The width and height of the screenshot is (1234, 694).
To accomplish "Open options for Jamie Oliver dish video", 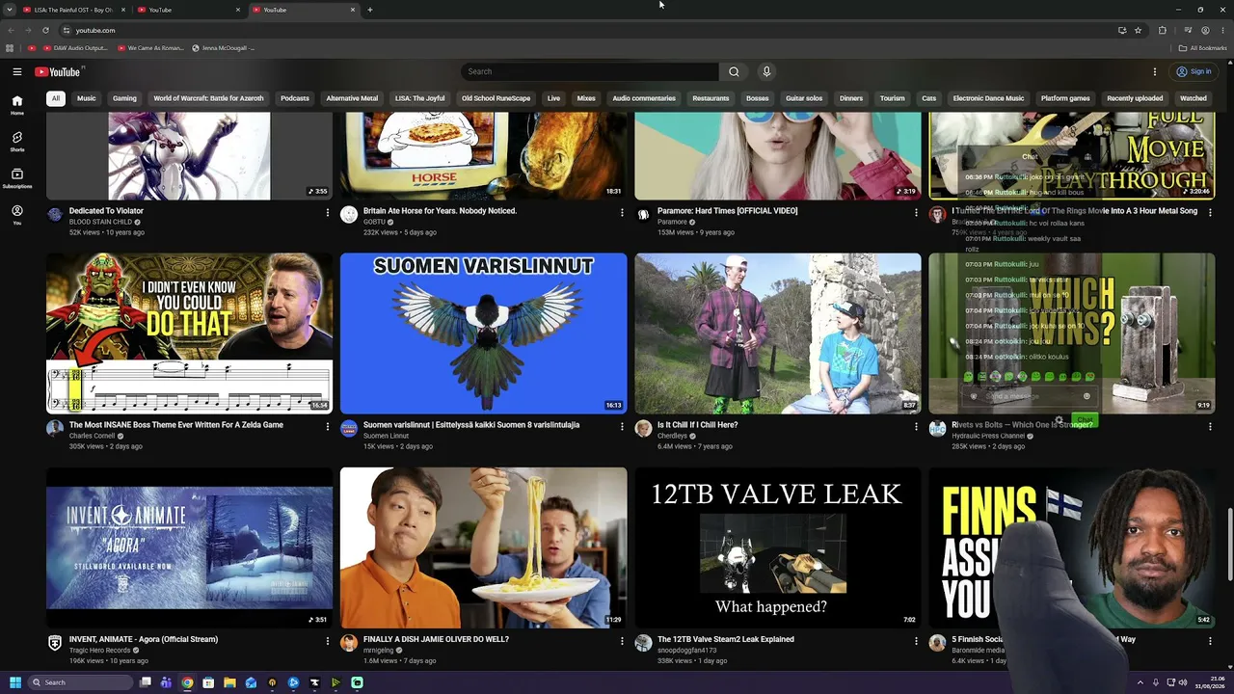I will tap(622, 640).
